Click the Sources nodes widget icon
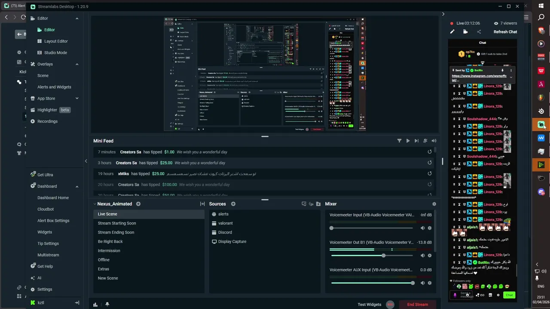Image resolution: width=550 pixels, height=309 pixels. [311, 204]
